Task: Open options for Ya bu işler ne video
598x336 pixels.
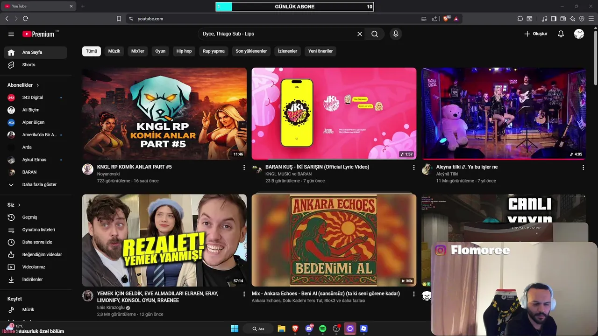Action: point(583,167)
